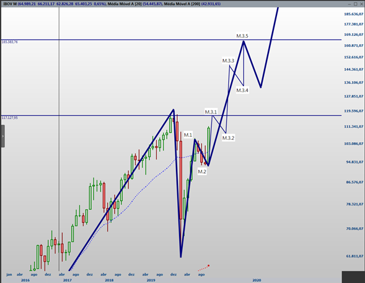Click price axis value 169.126,07
Screen dimensions: 365x283
354,35
